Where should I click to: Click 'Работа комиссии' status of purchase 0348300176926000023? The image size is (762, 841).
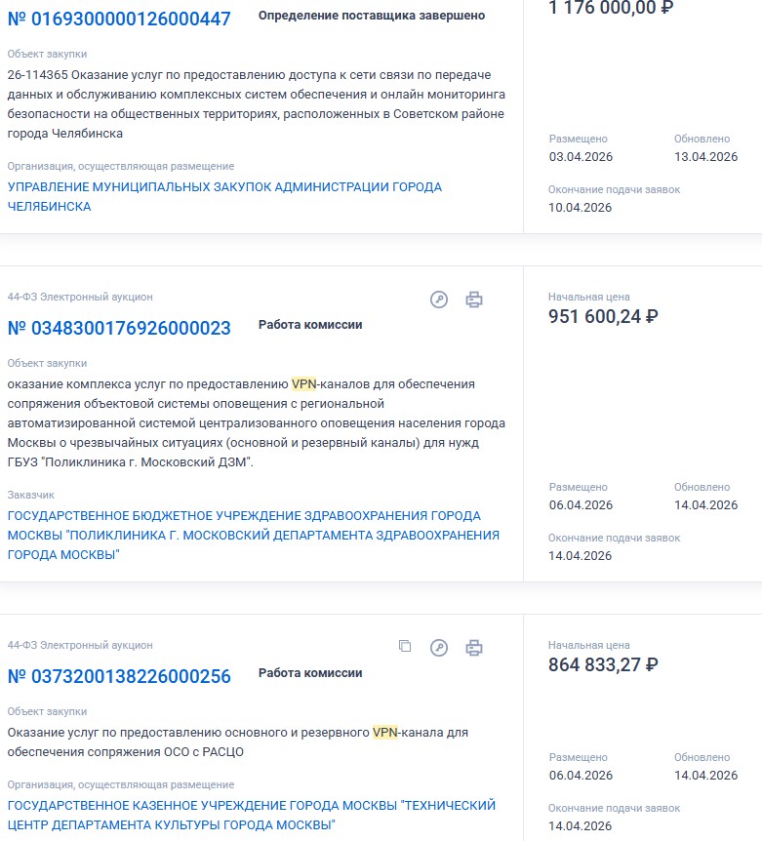click(310, 325)
